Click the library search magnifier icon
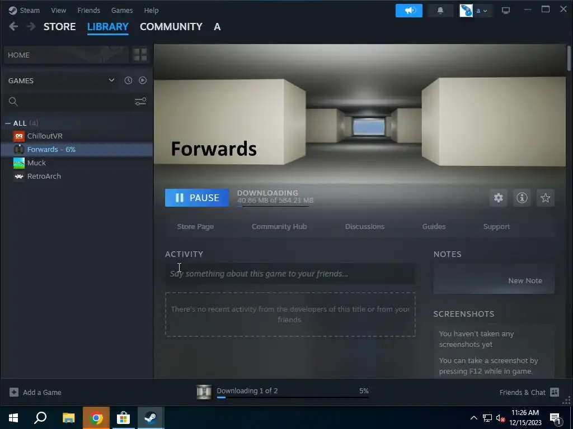This screenshot has width=573, height=429. tap(13, 102)
